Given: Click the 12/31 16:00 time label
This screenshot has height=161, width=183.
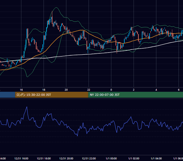Looking at the screenshot, I should pos(21,158).
